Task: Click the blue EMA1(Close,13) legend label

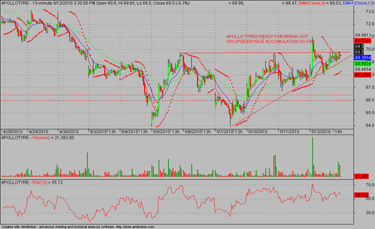Action: pos(359,3)
